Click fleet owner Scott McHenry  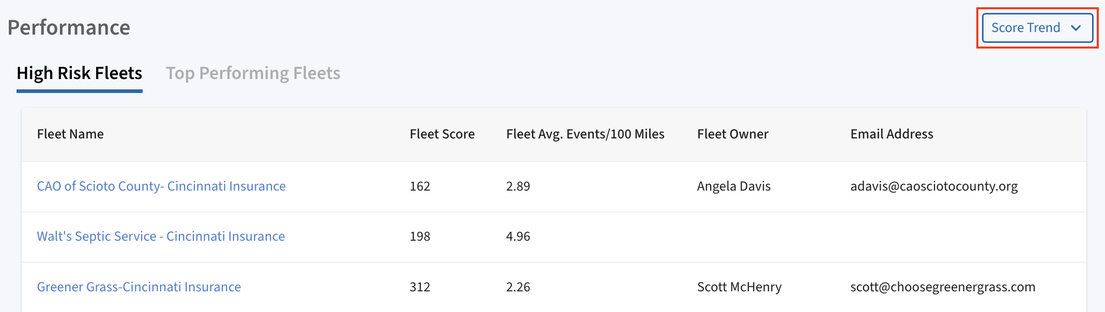pos(739,287)
